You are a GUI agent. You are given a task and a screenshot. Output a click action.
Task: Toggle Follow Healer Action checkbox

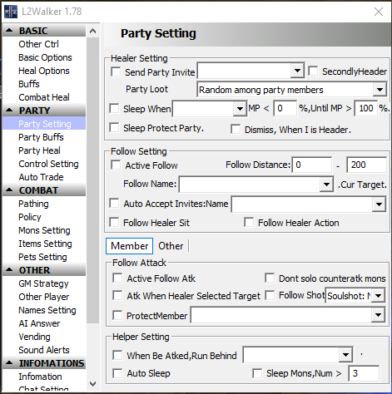[x=249, y=222]
